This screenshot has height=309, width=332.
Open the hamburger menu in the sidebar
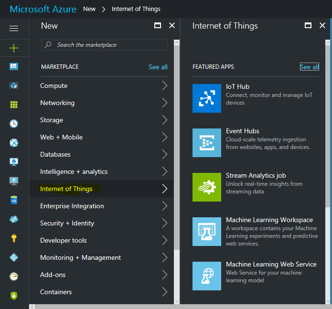(x=14, y=29)
